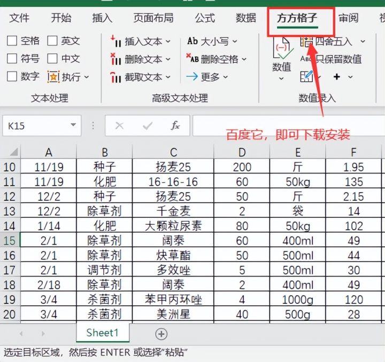385x362 pixels.
Task: Expand the 更多 dropdown arrow
Action: pyautogui.click(x=226, y=77)
